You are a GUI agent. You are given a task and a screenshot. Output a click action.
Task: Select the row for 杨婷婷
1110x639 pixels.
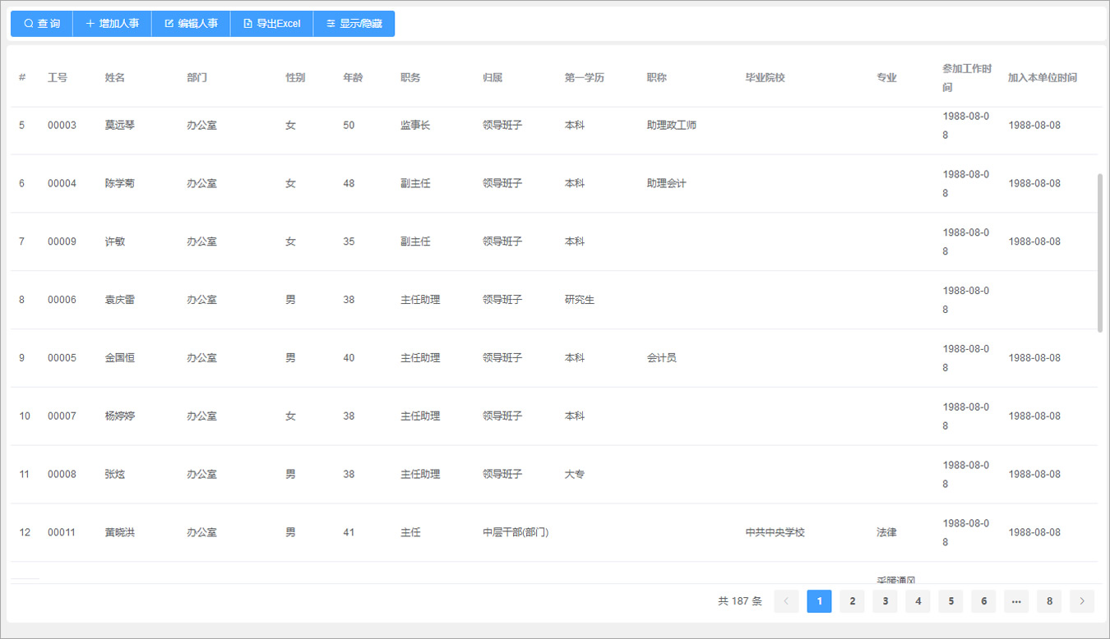point(554,416)
